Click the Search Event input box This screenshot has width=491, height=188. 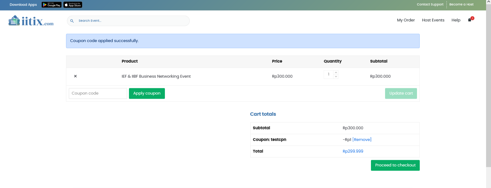pos(132,21)
